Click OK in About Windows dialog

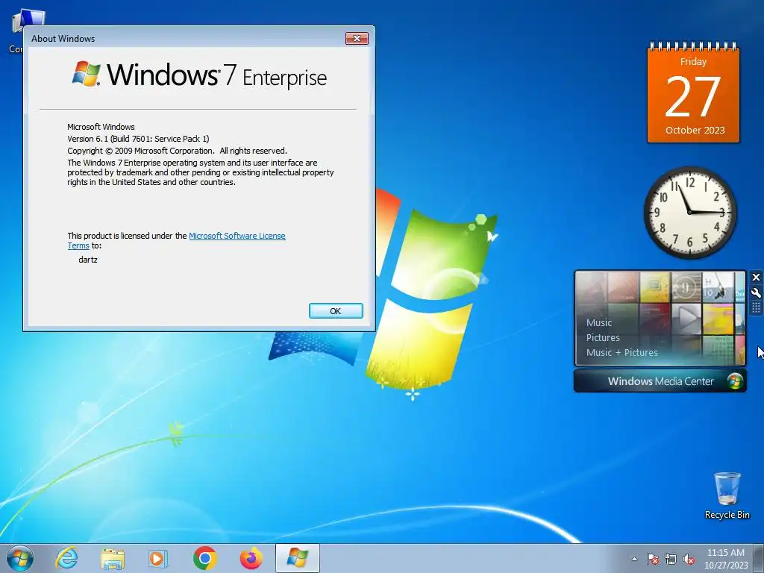click(336, 311)
